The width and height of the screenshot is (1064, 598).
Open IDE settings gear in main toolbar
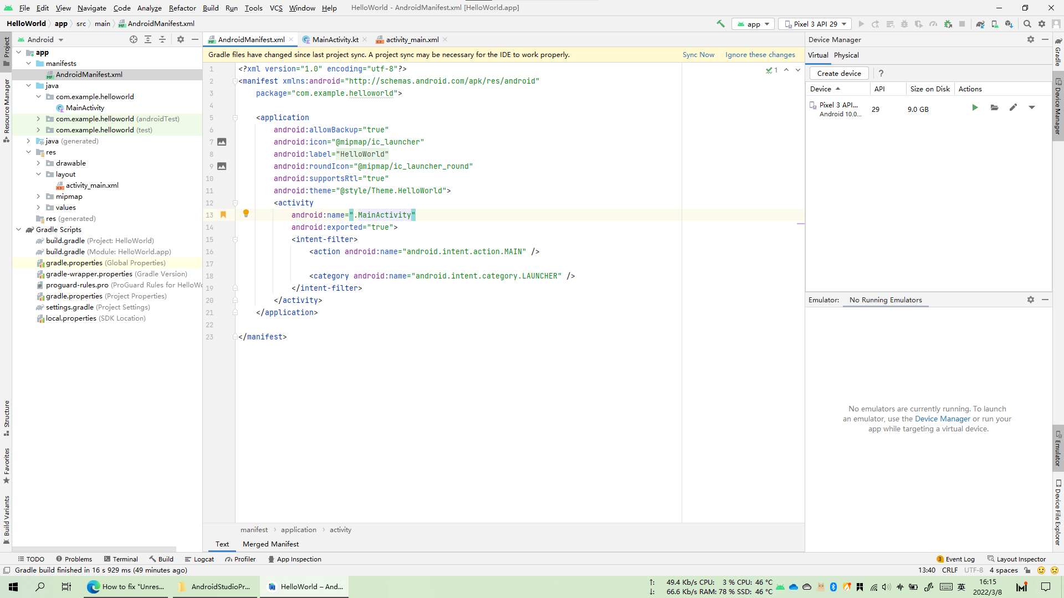pos(1042,24)
